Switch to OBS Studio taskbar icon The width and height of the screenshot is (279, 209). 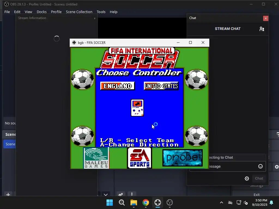tap(170, 202)
